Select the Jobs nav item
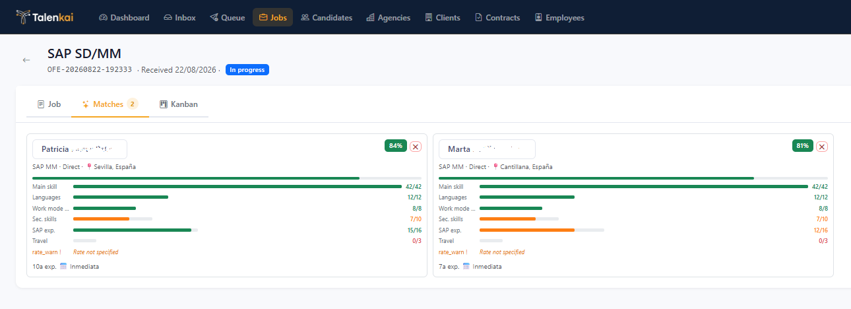The width and height of the screenshot is (851, 309). [x=272, y=18]
